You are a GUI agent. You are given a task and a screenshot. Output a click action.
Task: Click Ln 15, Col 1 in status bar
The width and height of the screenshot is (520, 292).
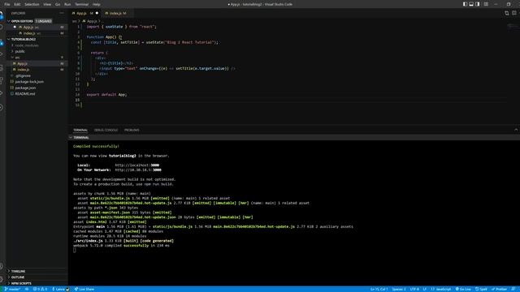(x=379, y=289)
